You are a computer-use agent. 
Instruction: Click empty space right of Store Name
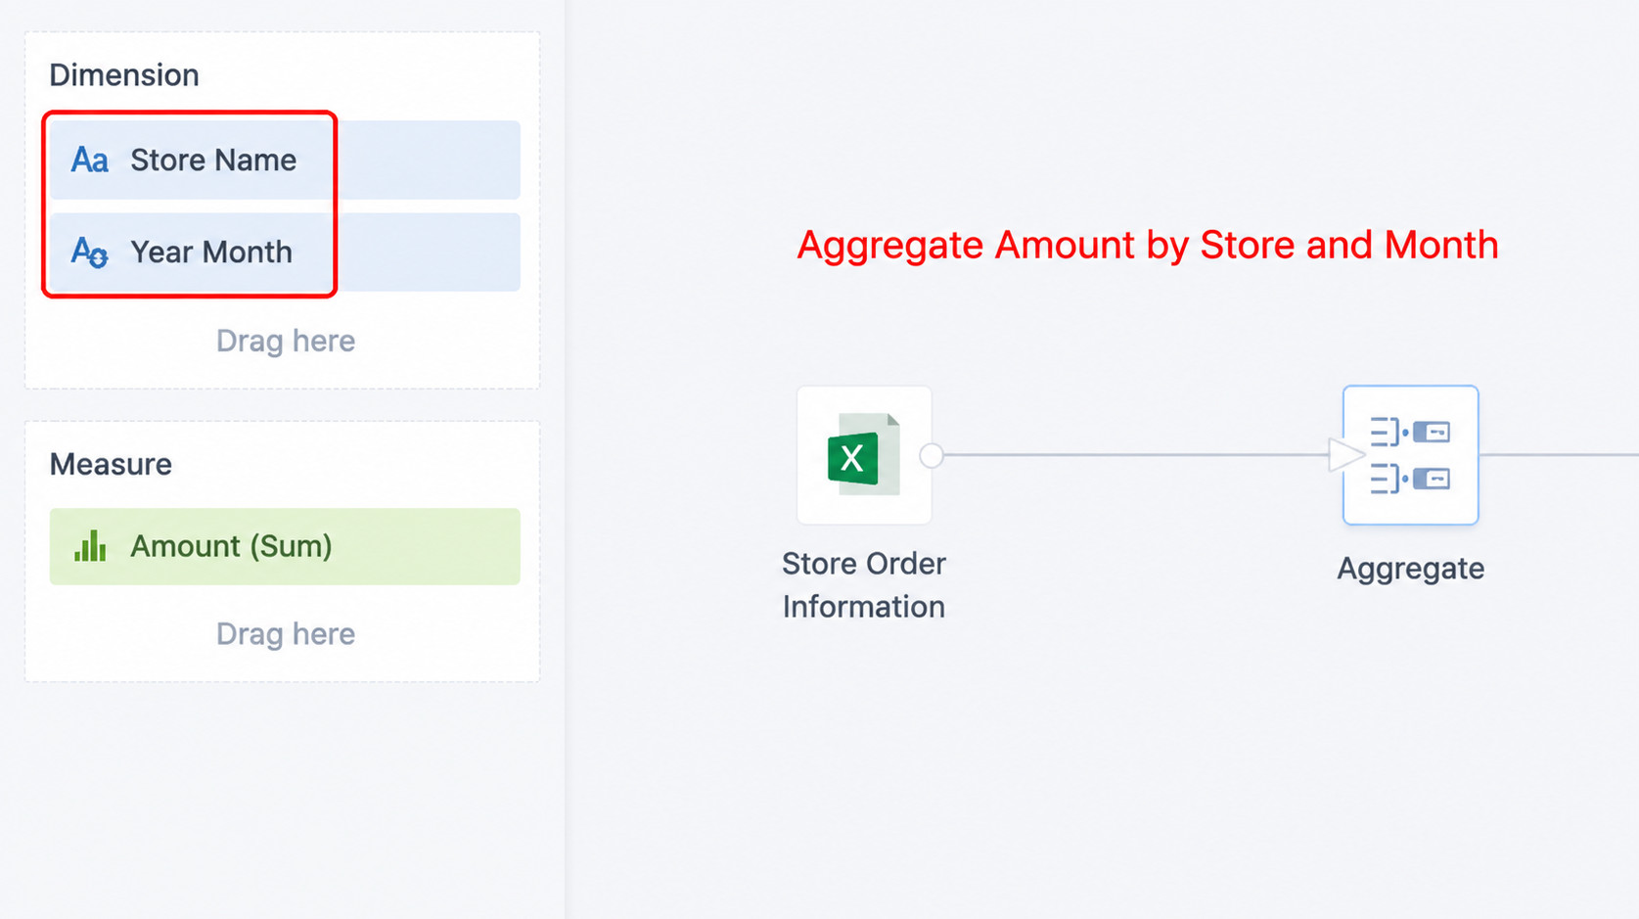[x=429, y=160]
